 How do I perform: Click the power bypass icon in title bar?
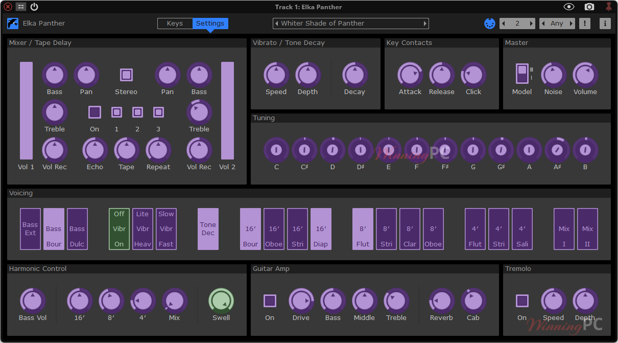coord(34,7)
